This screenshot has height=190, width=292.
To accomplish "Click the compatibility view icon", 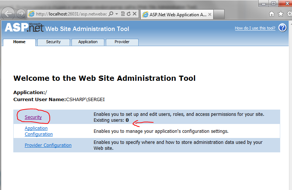I will click(x=123, y=14).
